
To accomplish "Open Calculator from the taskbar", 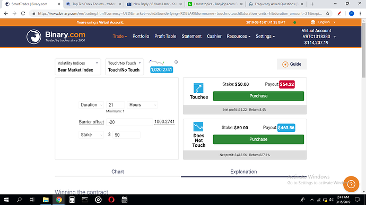I will pos(72,200).
